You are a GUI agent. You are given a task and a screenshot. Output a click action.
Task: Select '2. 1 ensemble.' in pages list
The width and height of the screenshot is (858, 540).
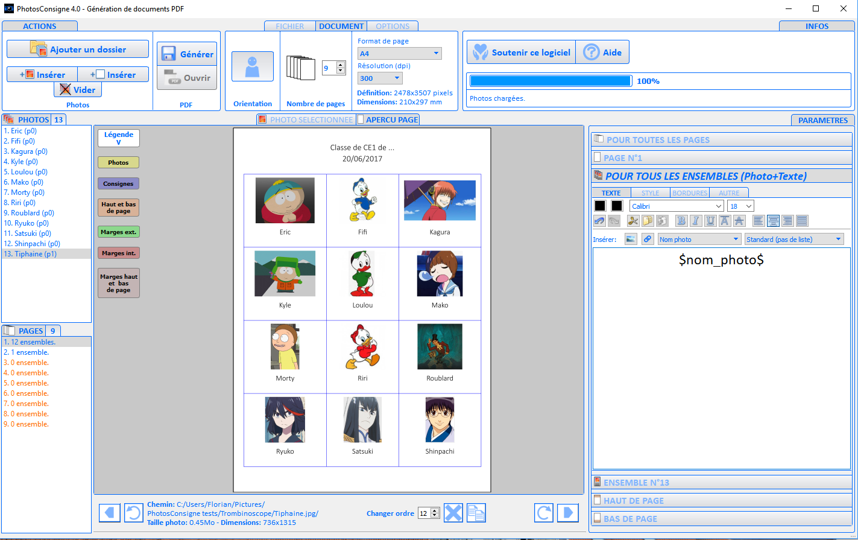click(x=46, y=352)
